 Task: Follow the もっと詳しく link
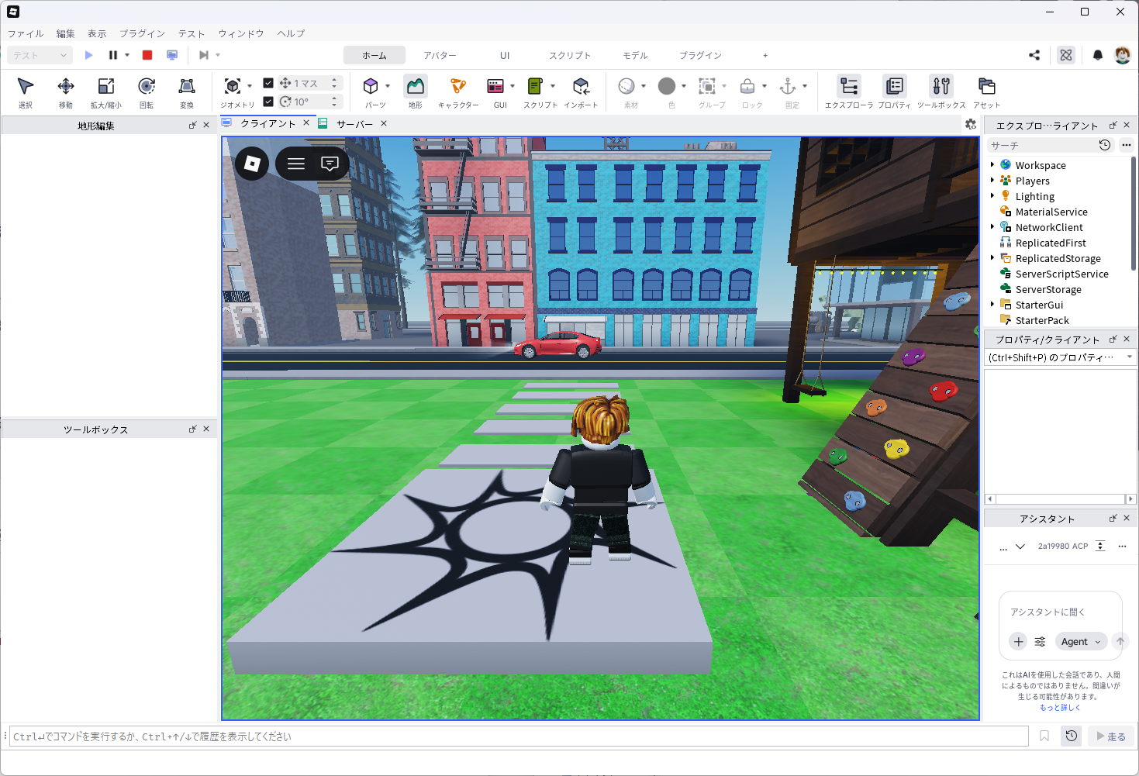(1060, 707)
